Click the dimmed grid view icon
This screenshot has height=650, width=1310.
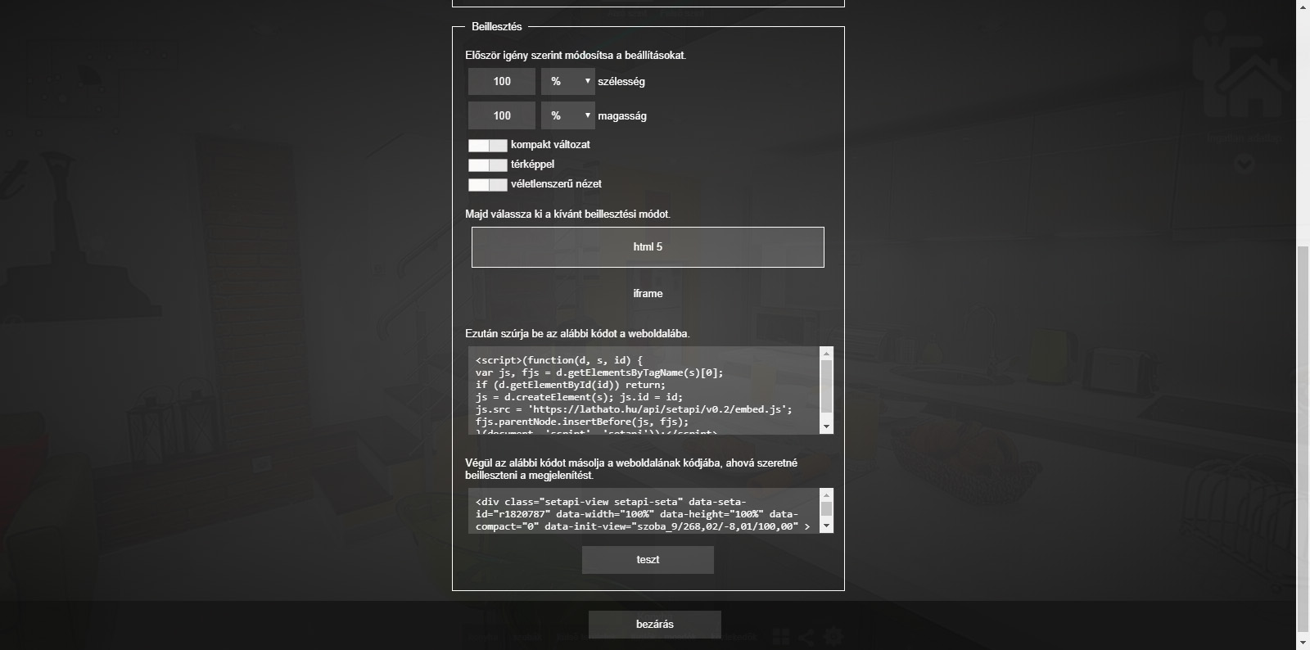pyautogui.click(x=780, y=636)
